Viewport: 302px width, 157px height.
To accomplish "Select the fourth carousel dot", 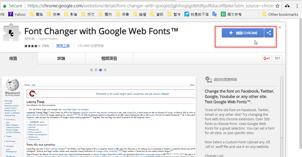I will (105, 70).
